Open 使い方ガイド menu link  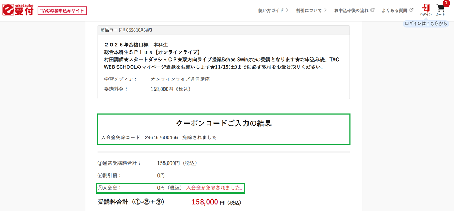point(271,10)
